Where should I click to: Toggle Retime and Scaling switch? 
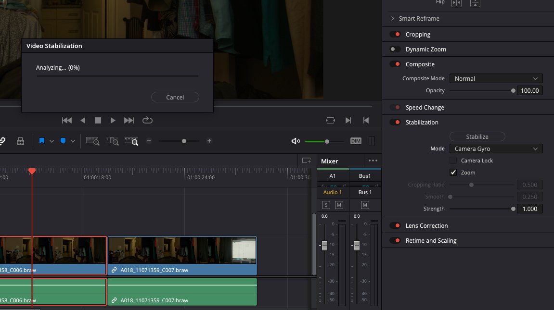[x=395, y=240]
